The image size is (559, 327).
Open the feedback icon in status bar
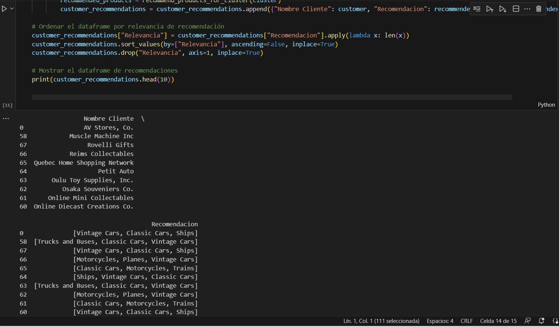click(528, 321)
